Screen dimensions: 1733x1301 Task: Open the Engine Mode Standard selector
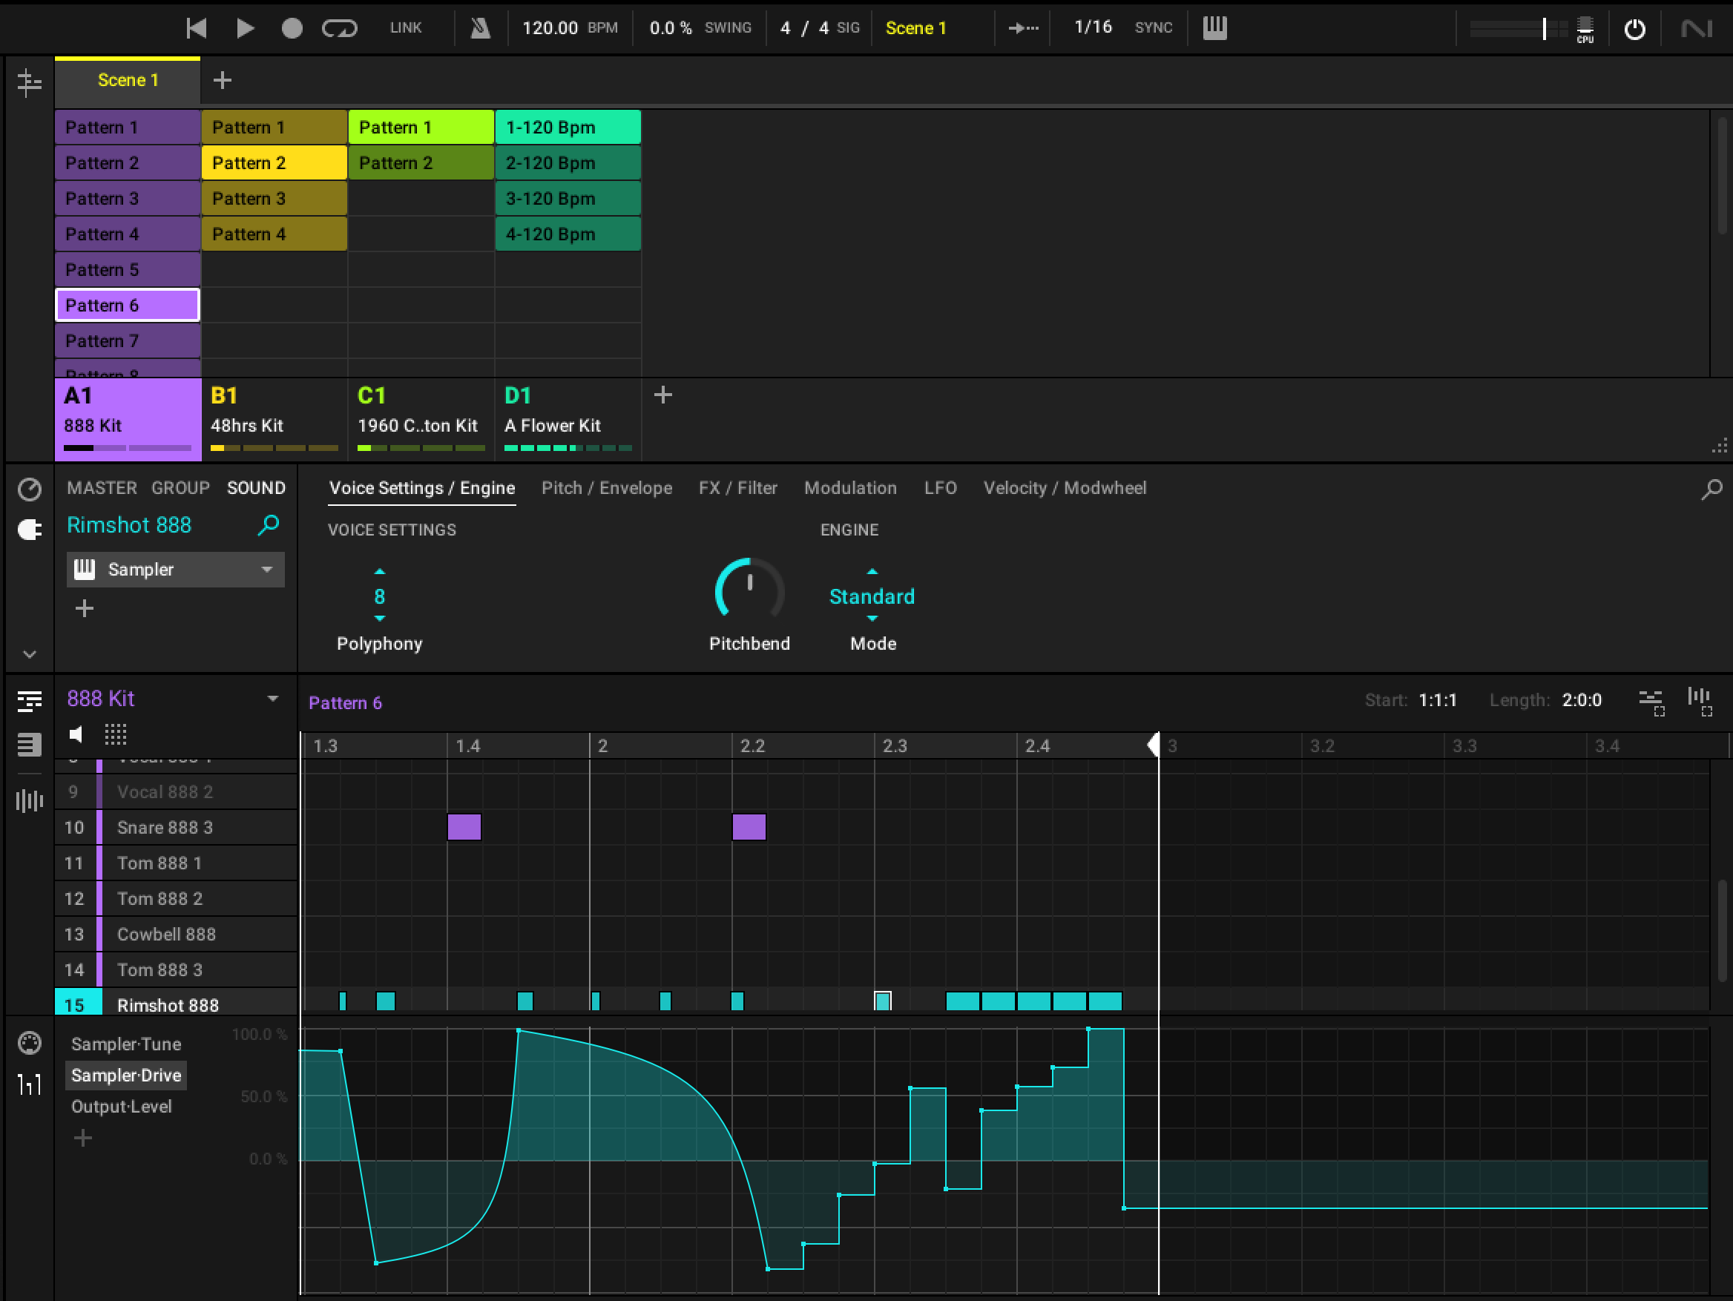871,597
